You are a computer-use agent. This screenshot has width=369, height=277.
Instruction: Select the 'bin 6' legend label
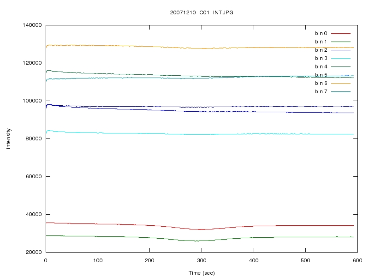(321, 83)
